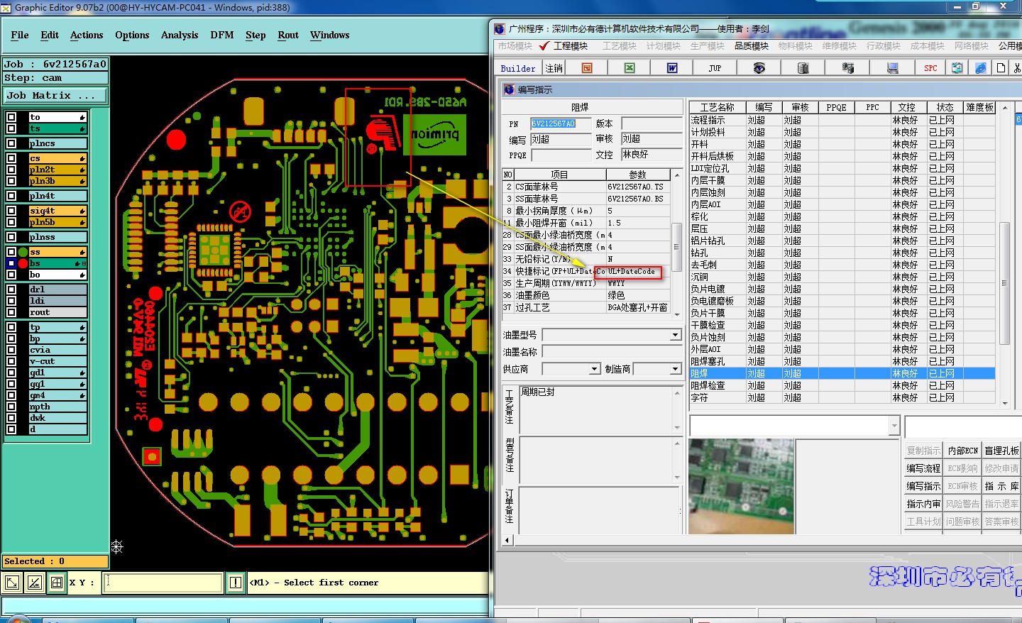Viewport: 1022px width, 623px height.
Task: Click the PCB photo thumbnail
Action: (x=741, y=487)
